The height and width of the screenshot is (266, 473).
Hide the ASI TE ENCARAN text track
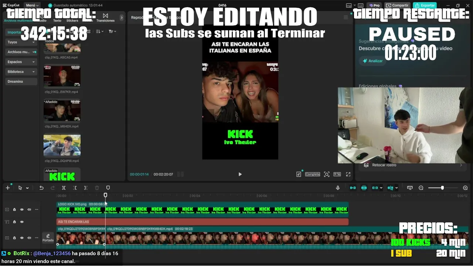point(22,222)
